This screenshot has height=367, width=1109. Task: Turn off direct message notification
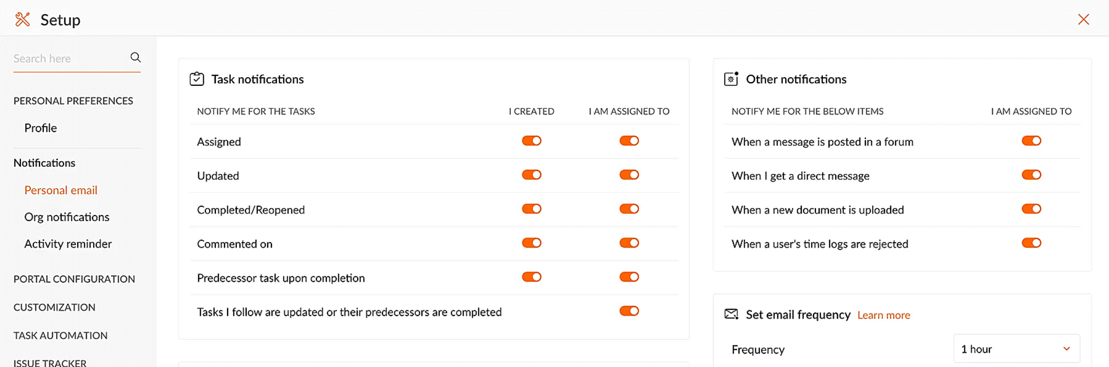coord(1031,175)
